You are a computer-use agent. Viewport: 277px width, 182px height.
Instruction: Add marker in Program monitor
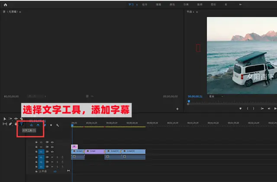241,109
